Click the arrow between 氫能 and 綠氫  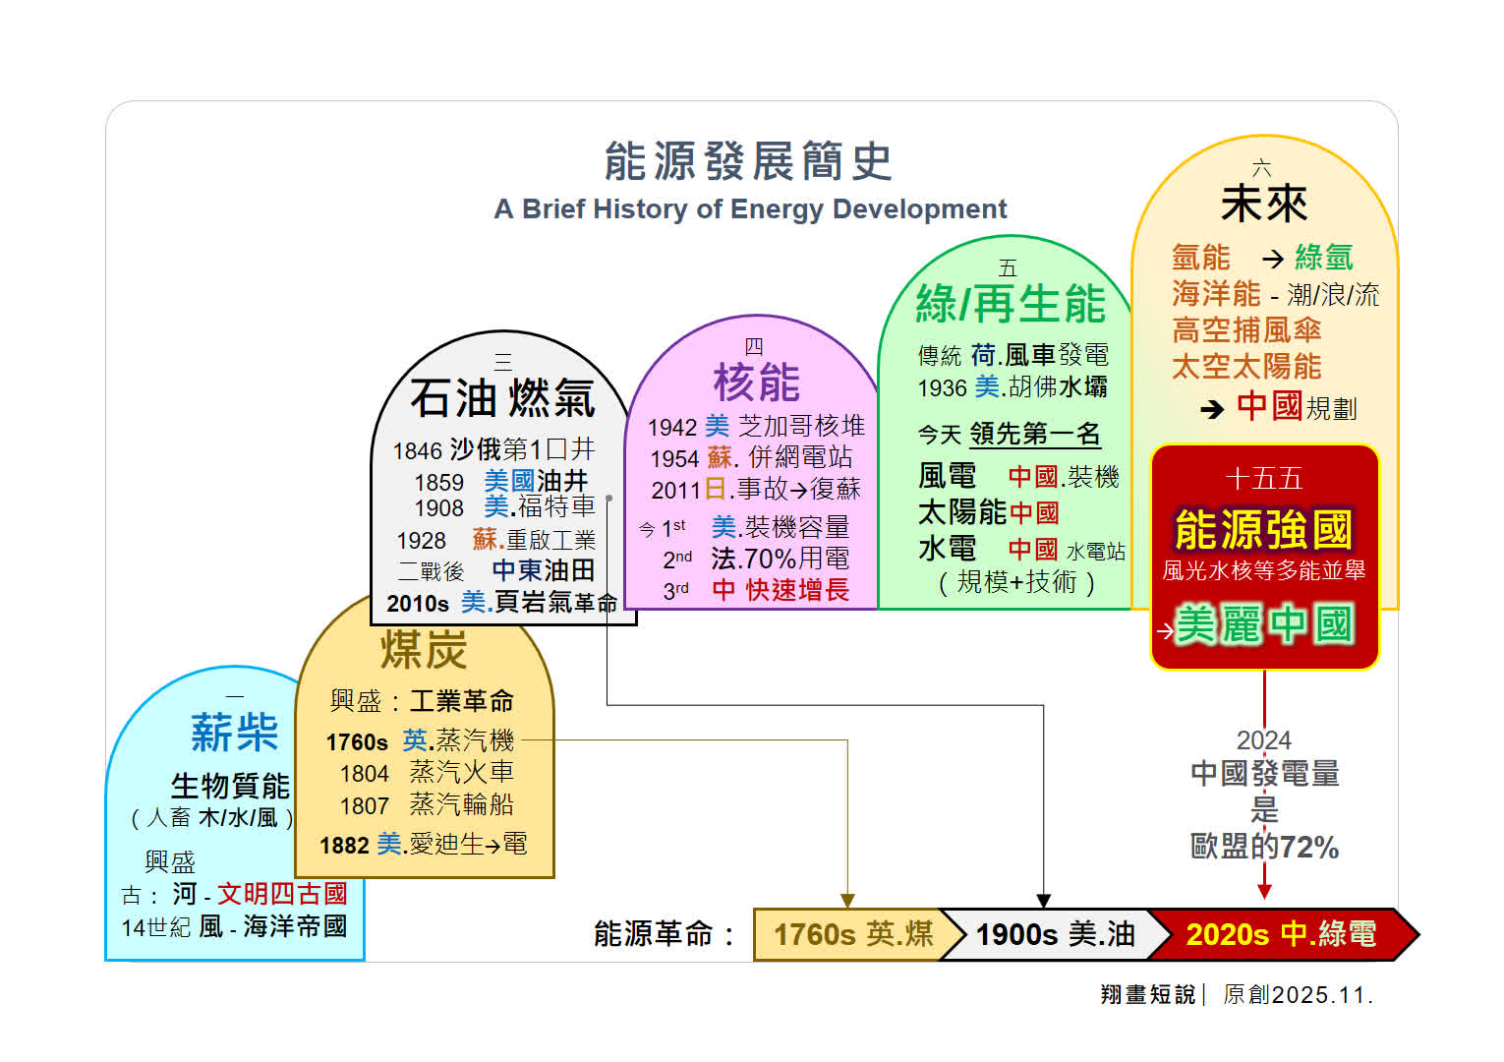[x=1272, y=259]
